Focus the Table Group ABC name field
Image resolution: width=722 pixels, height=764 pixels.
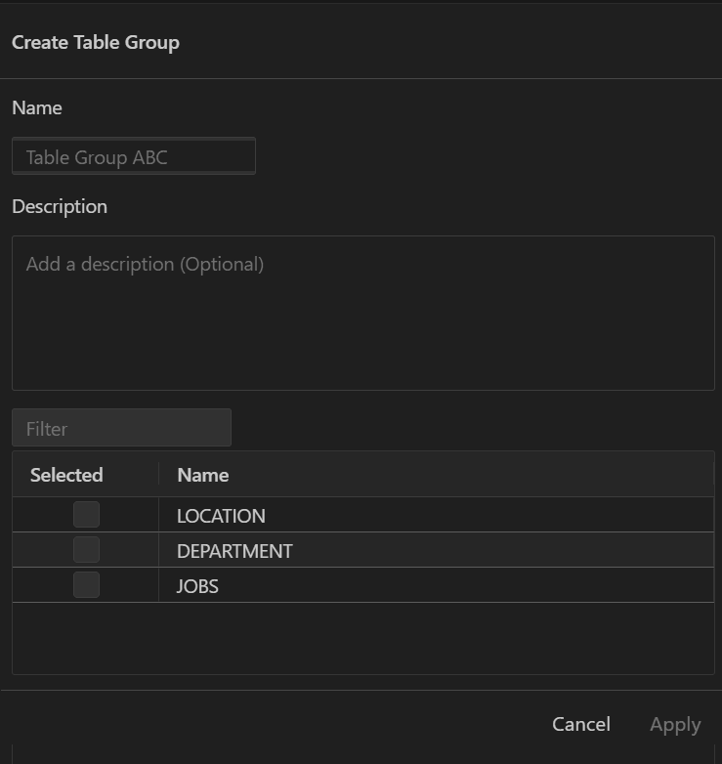tap(134, 156)
